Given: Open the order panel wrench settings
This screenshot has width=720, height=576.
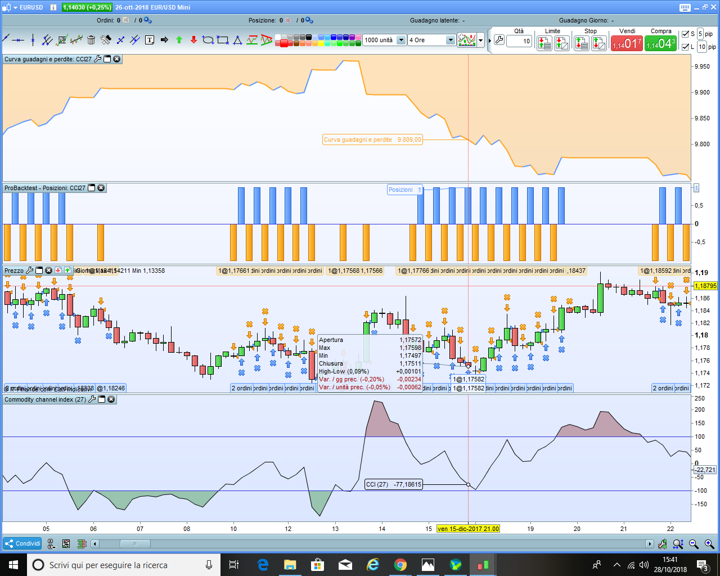Looking at the screenshot, I should click(x=499, y=40).
